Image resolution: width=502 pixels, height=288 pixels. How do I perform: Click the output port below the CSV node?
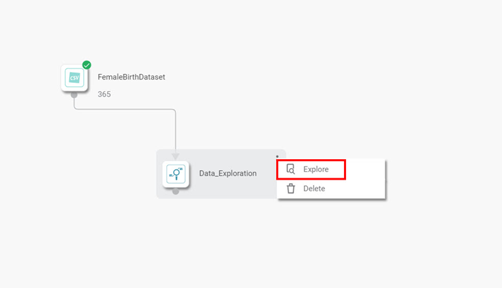tap(74, 95)
